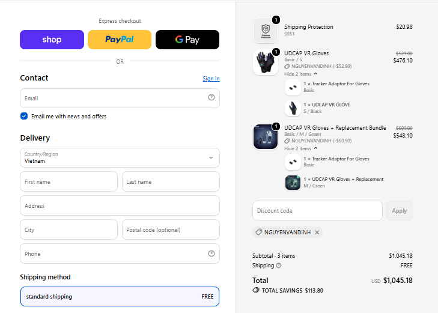The image size is (438, 313).
Task: Select Google Pay express checkout
Action: coord(187,40)
